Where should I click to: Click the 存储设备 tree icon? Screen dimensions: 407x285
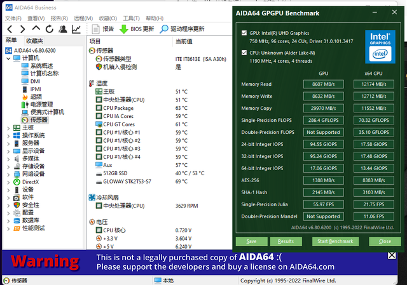coord(17,166)
